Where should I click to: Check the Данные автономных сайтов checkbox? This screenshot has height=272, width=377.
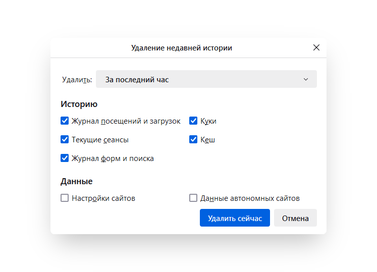pos(193,198)
